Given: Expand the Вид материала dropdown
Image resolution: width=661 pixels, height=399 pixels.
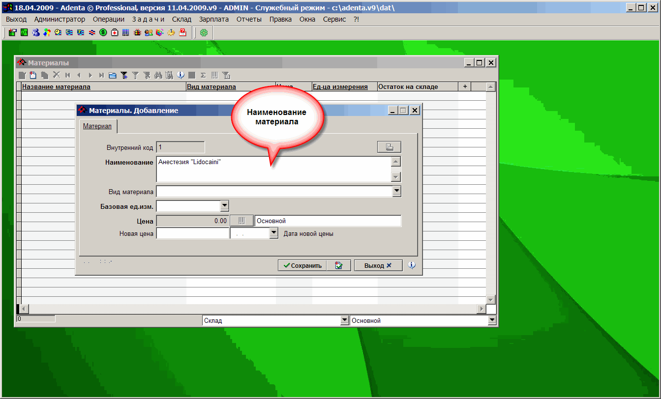Looking at the screenshot, I should [x=396, y=191].
